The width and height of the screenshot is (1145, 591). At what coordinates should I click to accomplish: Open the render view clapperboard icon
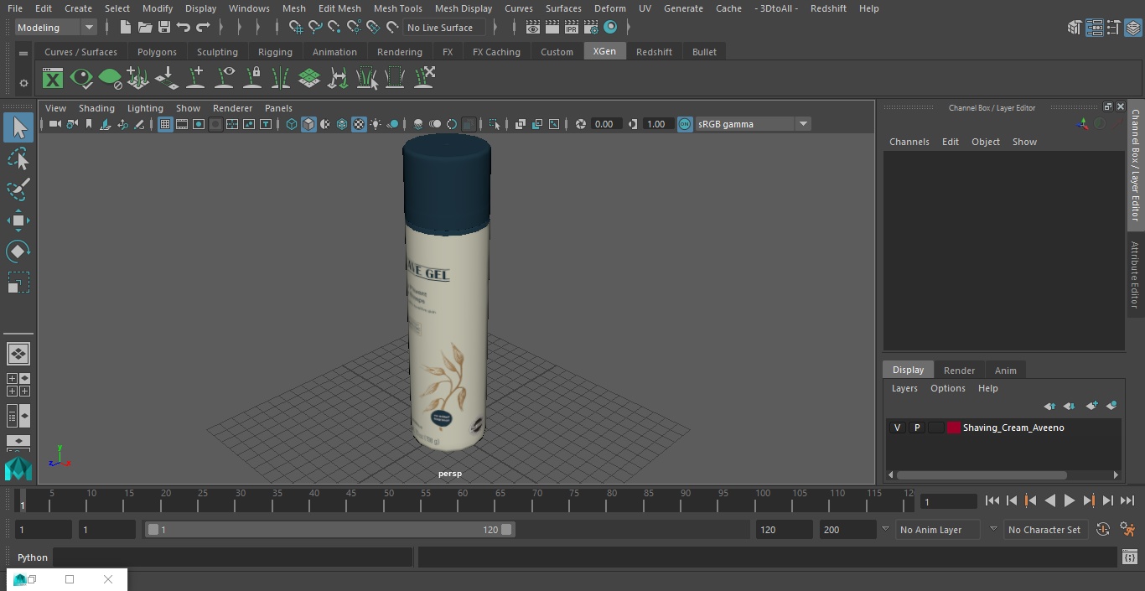pyautogui.click(x=533, y=28)
